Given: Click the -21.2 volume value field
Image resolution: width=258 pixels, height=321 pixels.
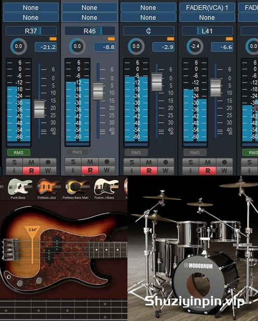Looking at the screenshot, I should (46, 47).
